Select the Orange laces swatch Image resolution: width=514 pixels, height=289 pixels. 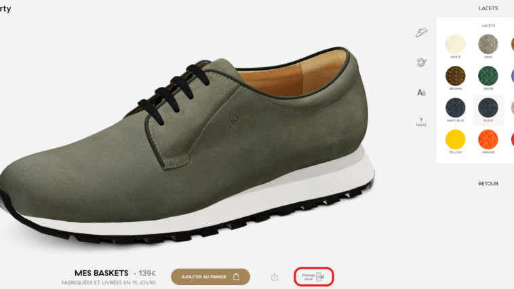point(488,140)
